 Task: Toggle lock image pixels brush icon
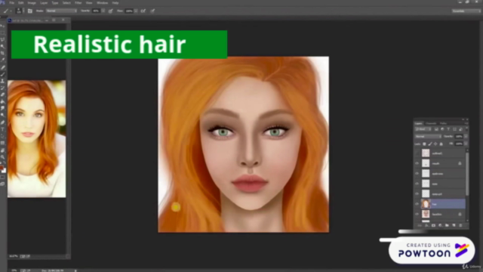click(x=430, y=144)
